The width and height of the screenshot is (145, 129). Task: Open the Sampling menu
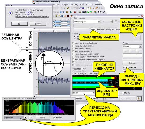coord(74,4)
